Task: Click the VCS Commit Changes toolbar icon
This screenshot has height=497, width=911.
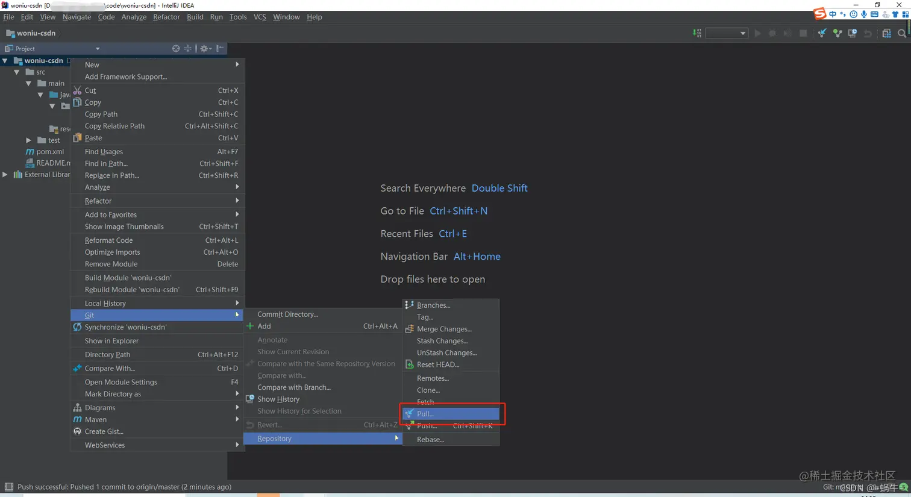Action: pyautogui.click(x=837, y=33)
